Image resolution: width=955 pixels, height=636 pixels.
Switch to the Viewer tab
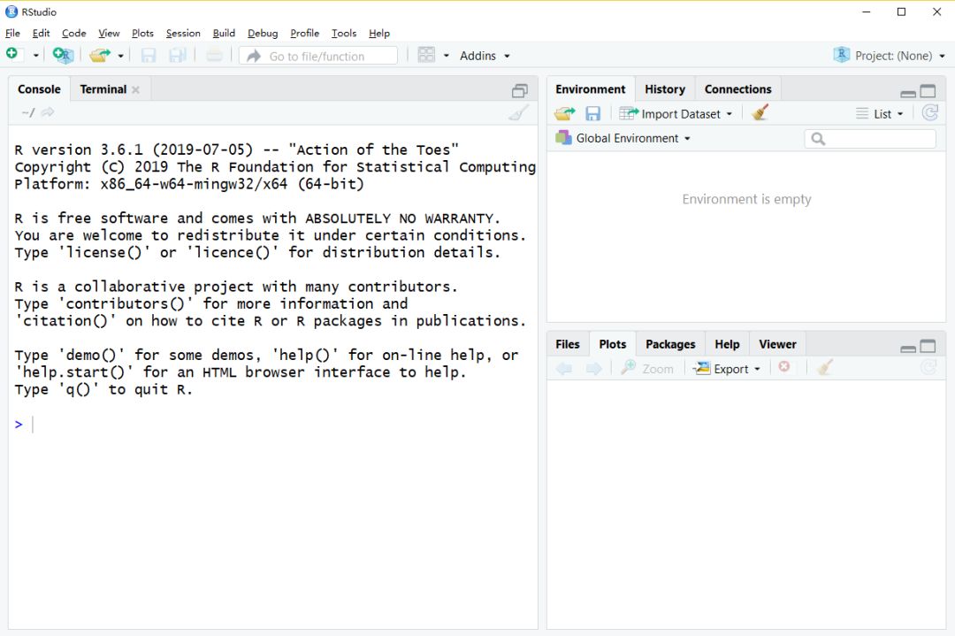777,344
